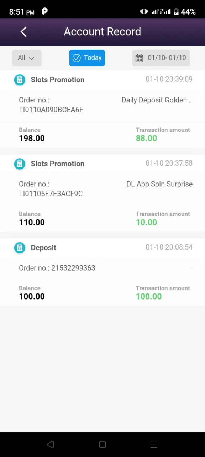The image size is (205, 457).
Task: Open the All filter dropdown
Action: (x=27, y=58)
